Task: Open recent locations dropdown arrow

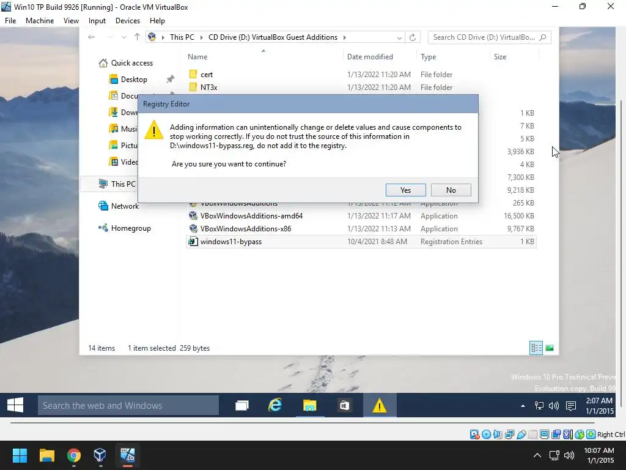Action: [x=123, y=37]
